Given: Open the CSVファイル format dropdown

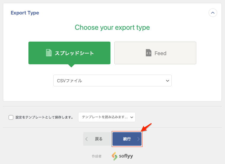Looking at the screenshot, I should click(x=112, y=81).
